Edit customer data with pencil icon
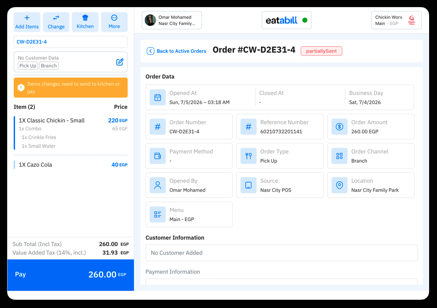The height and width of the screenshot is (308, 437). (120, 62)
